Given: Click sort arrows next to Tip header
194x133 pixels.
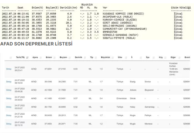Looking at the screenshot, I should [96, 58].
